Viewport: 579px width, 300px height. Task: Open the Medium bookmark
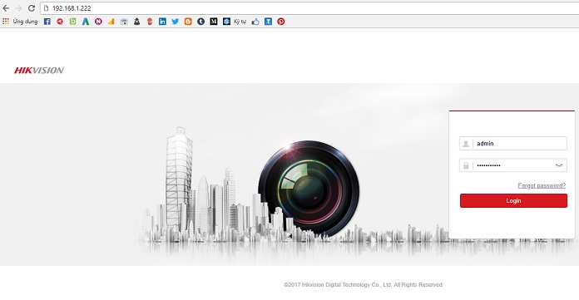(x=214, y=22)
